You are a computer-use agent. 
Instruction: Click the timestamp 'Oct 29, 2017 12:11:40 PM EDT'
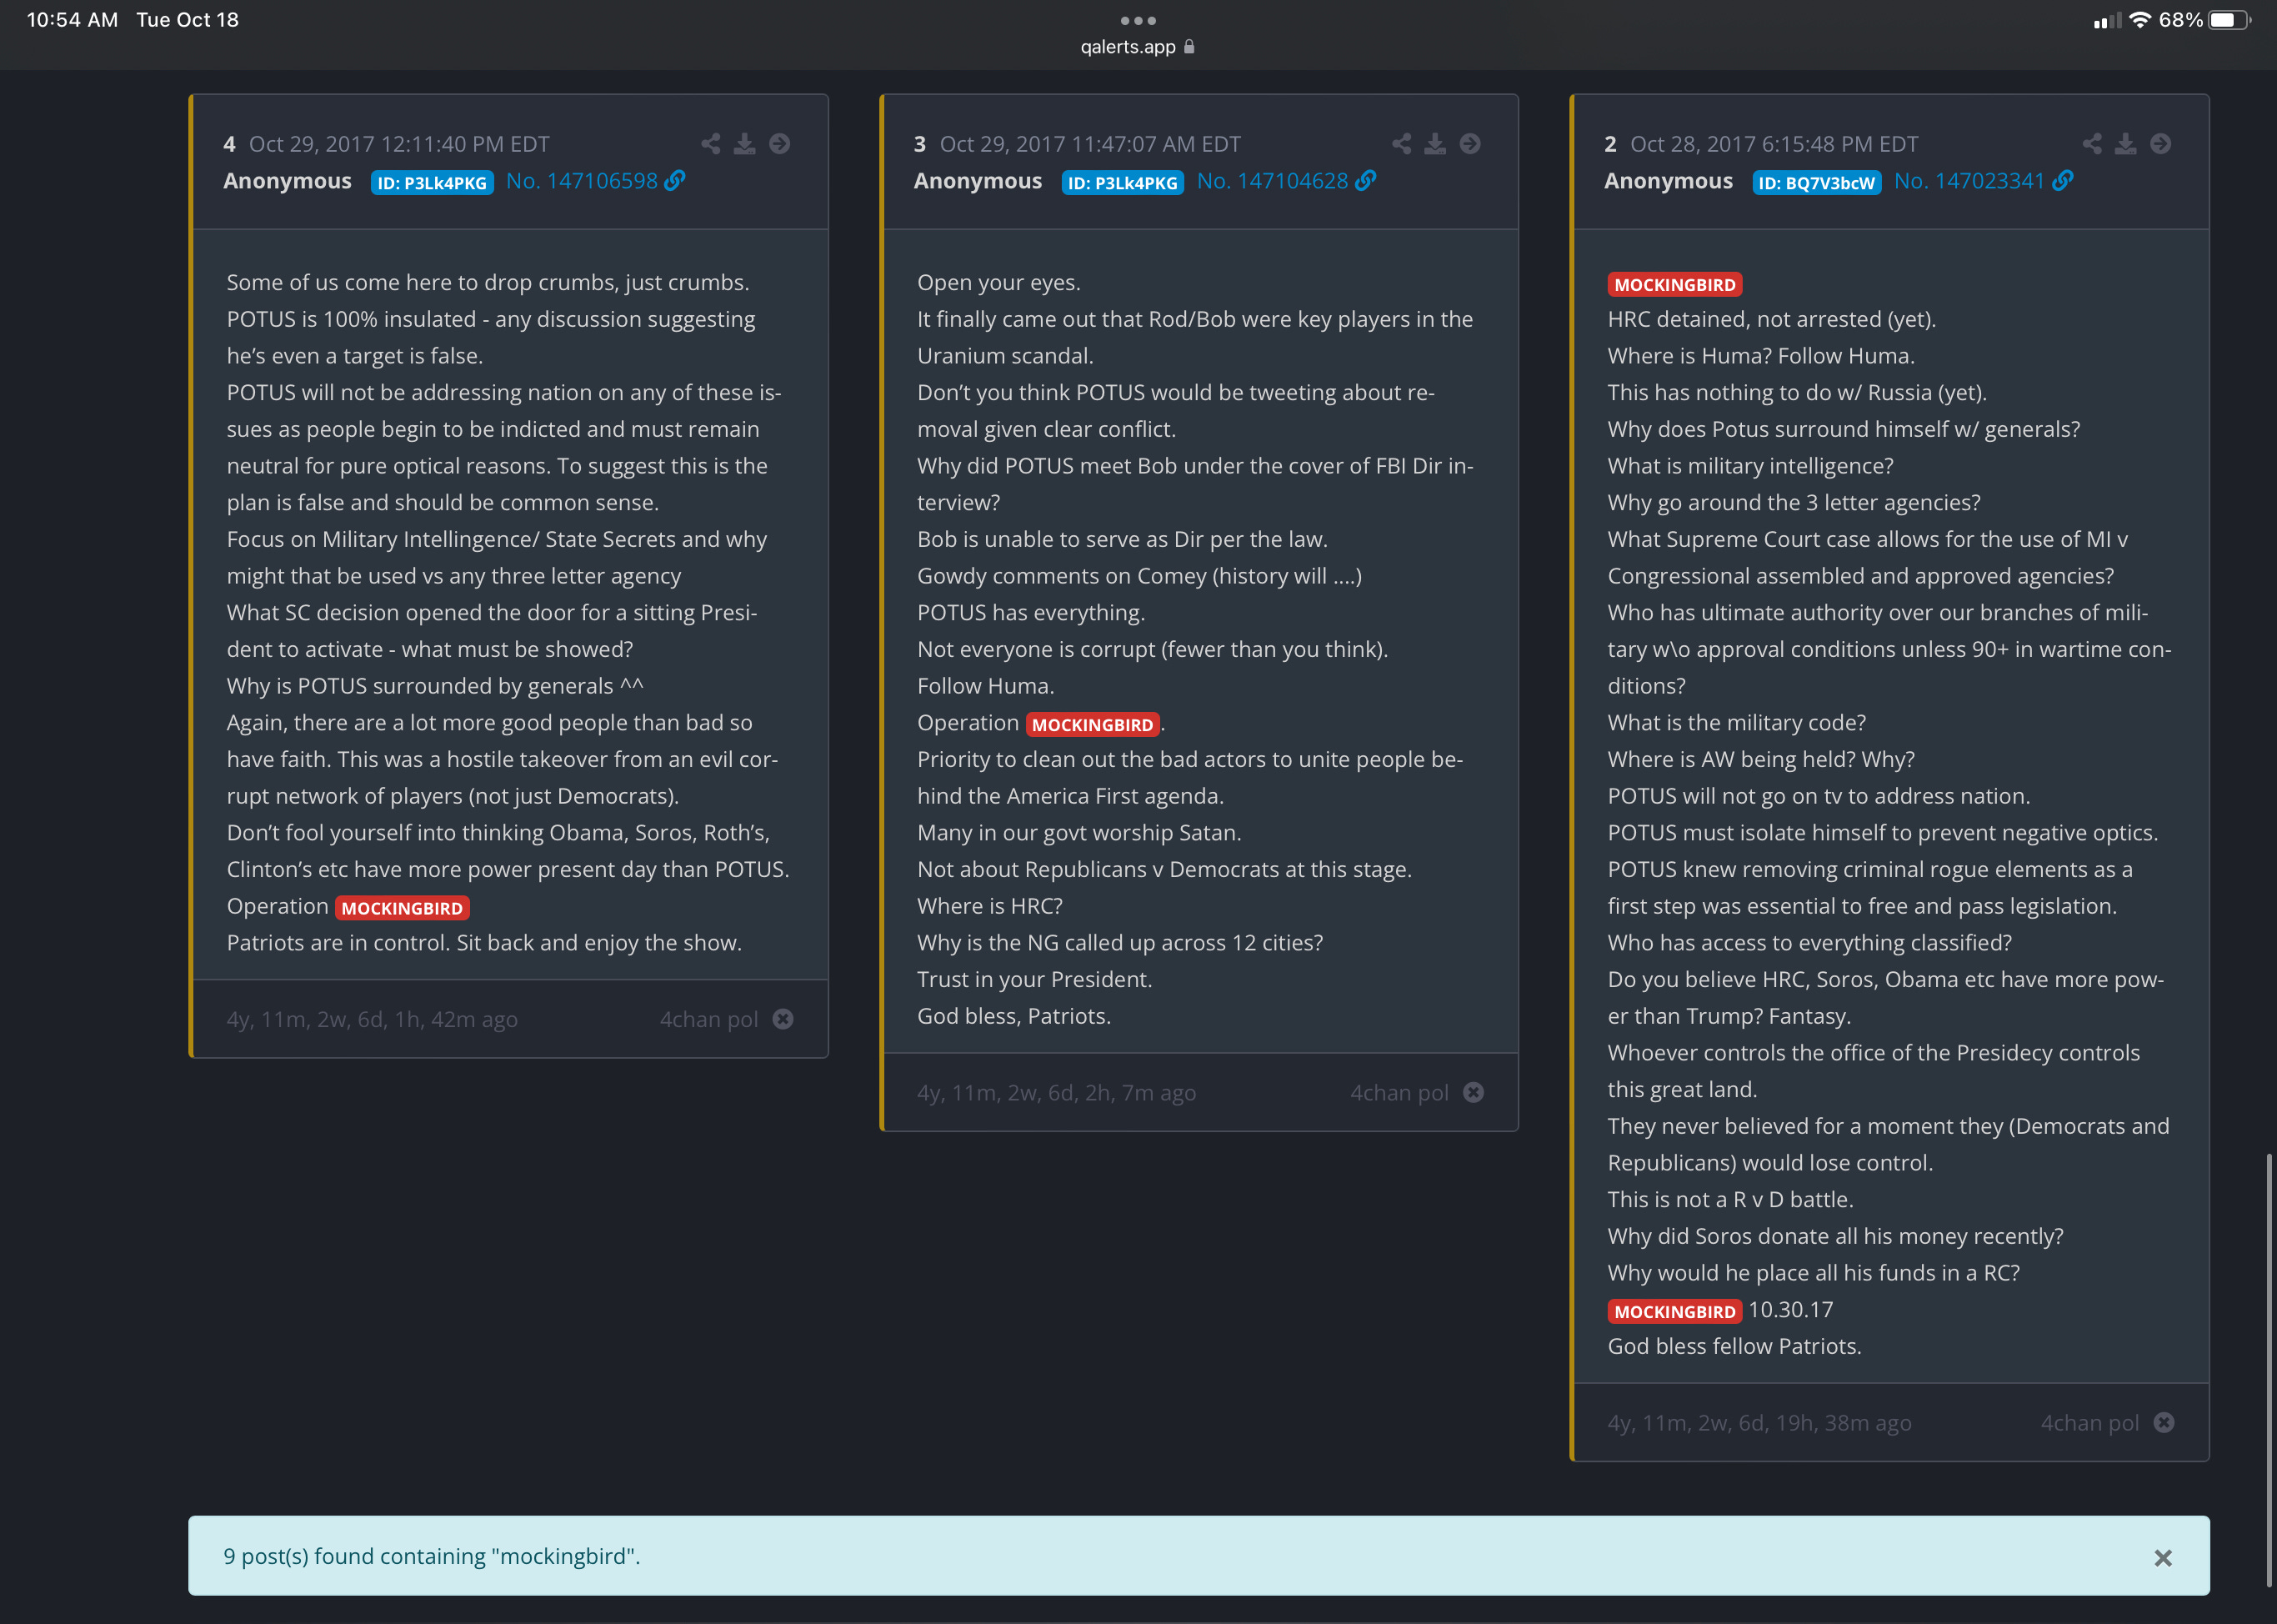coord(399,144)
